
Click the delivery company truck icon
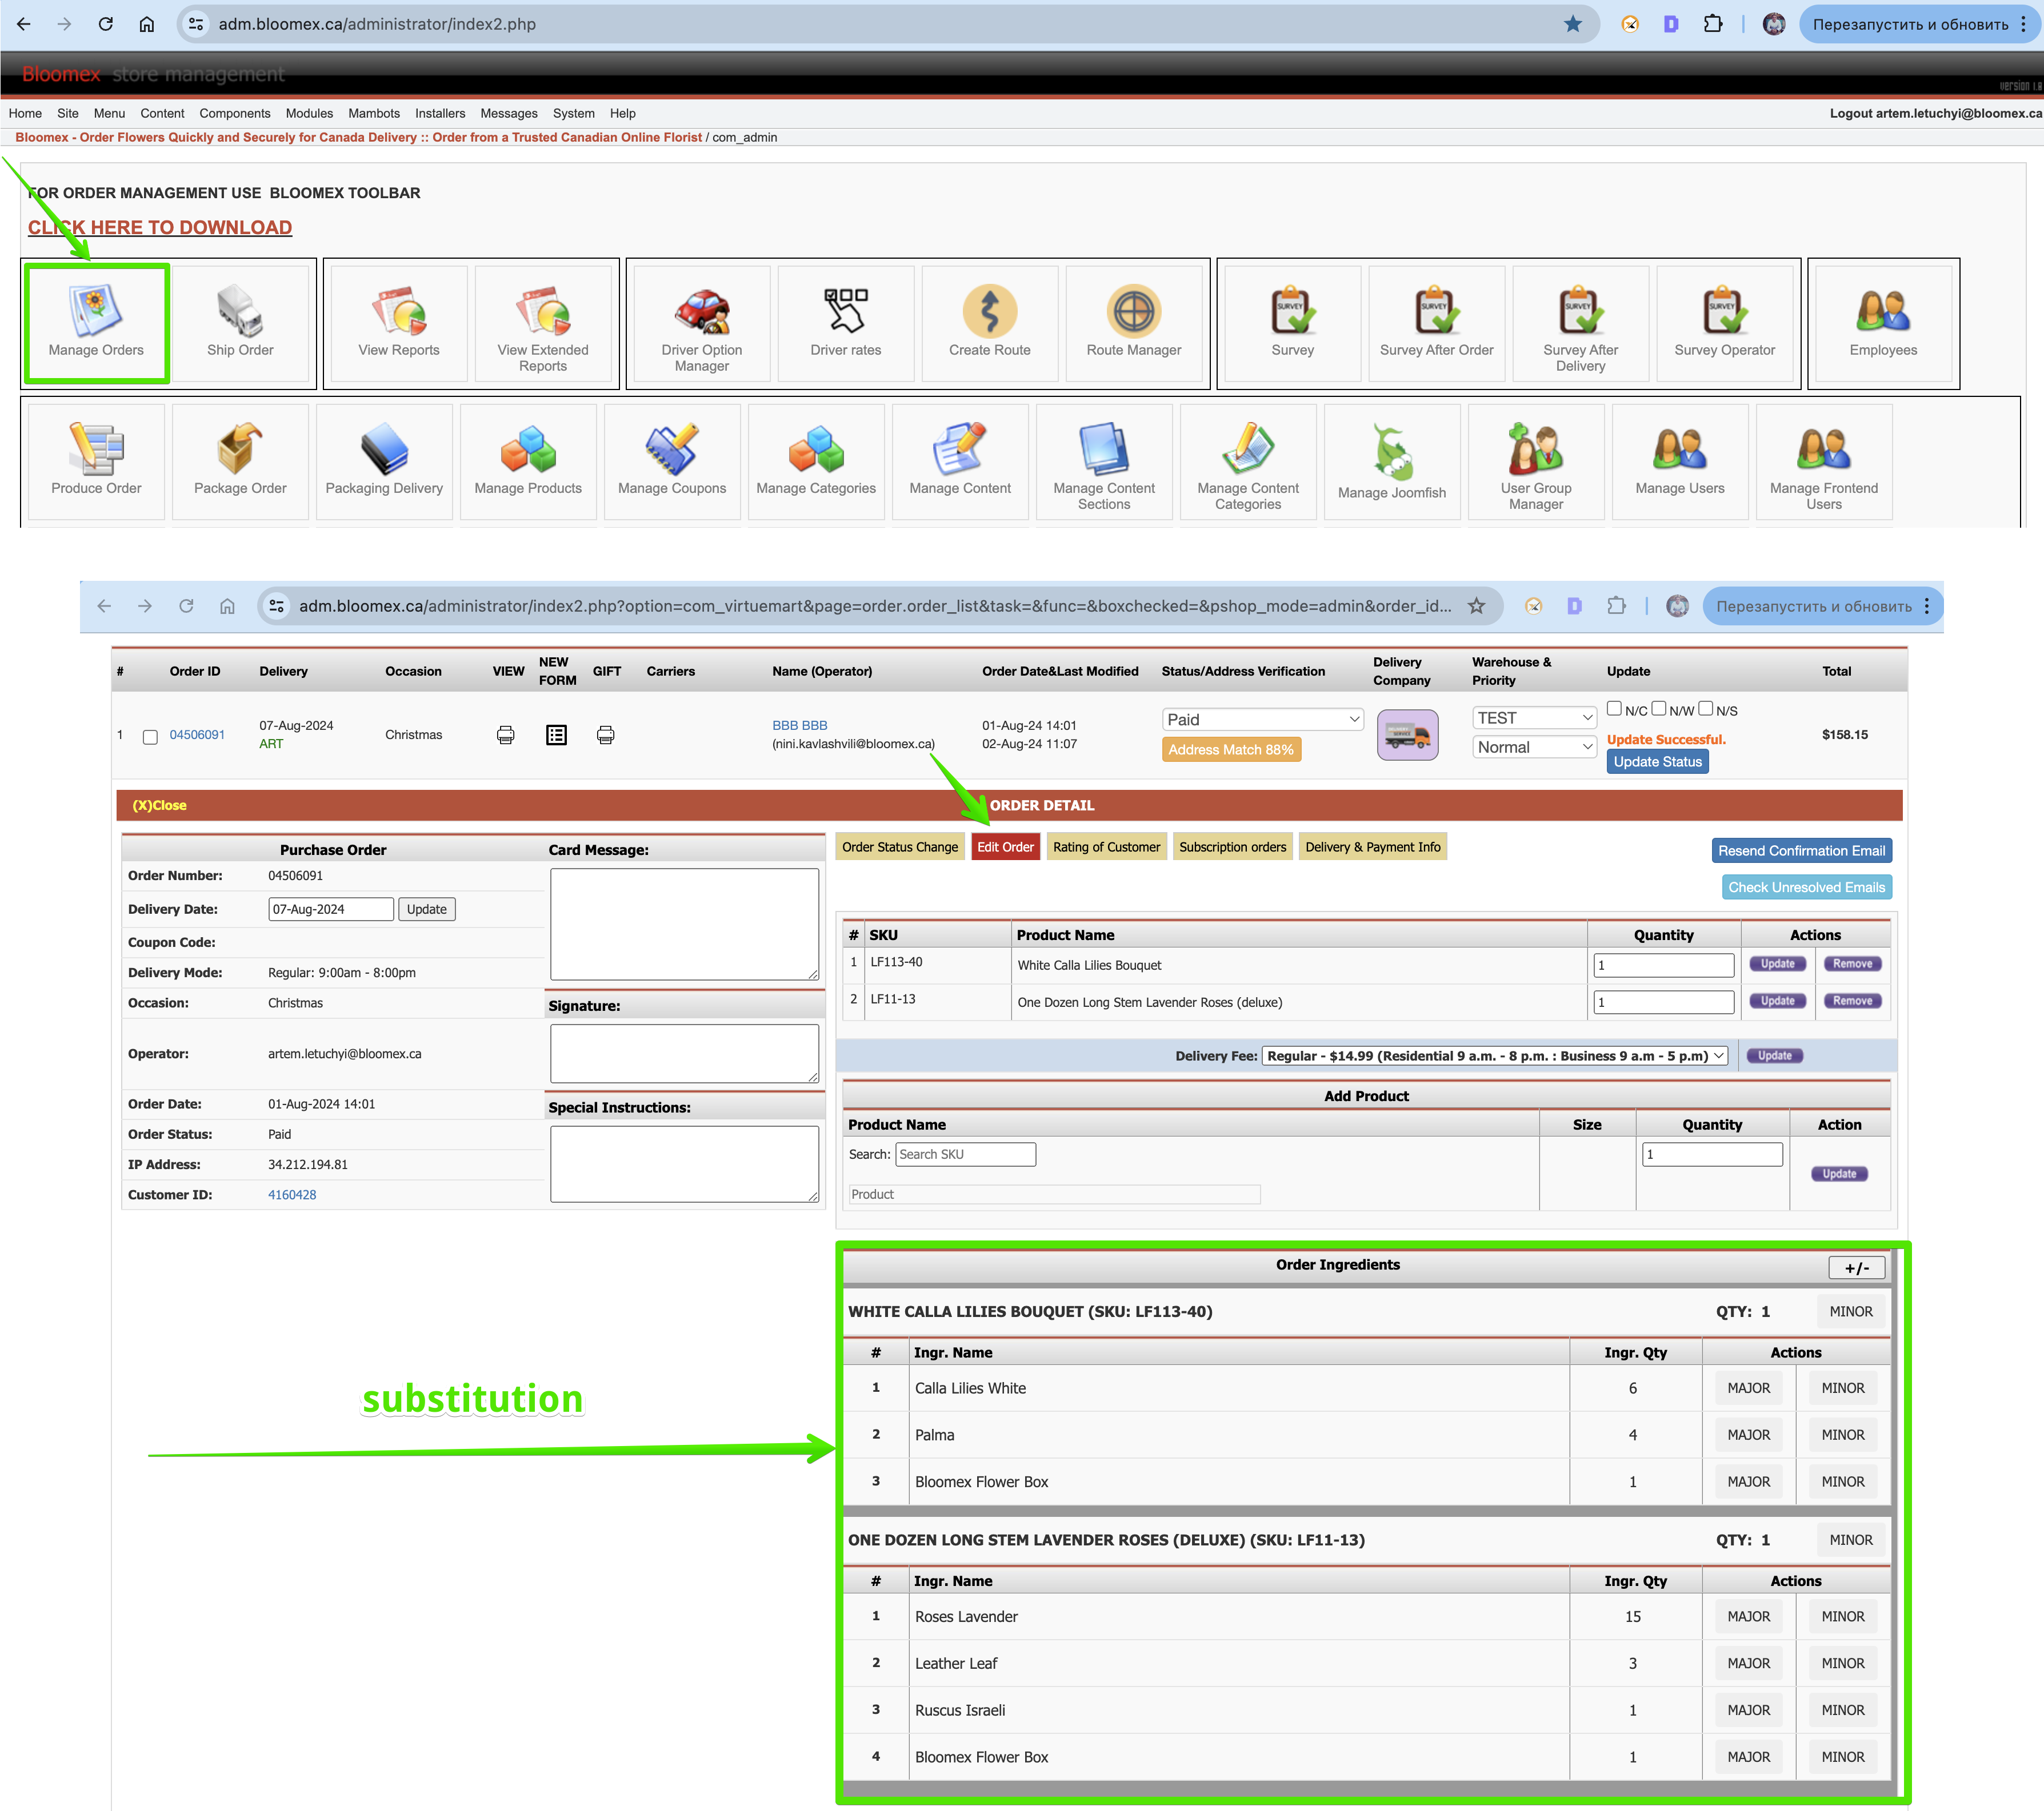point(1407,734)
